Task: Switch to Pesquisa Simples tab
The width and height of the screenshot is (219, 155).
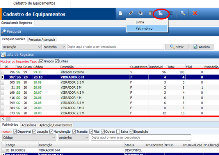Action: click(14, 39)
